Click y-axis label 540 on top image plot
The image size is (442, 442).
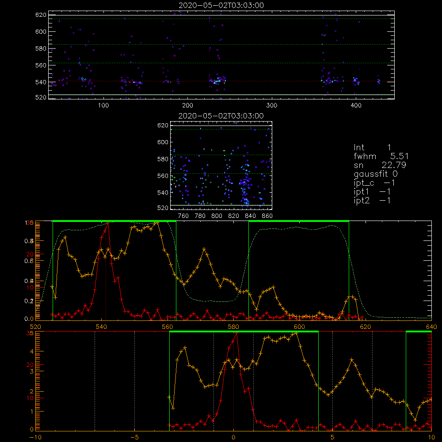click(x=41, y=82)
